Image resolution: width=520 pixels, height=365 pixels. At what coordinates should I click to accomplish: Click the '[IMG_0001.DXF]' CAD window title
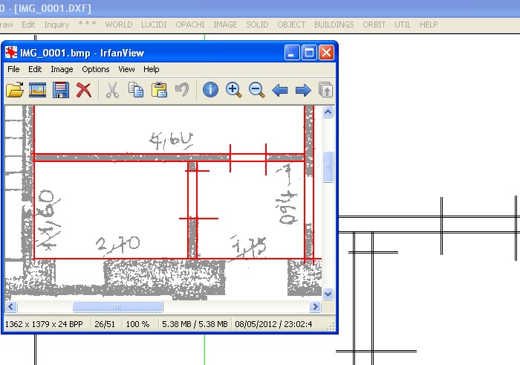click(x=53, y=8)
